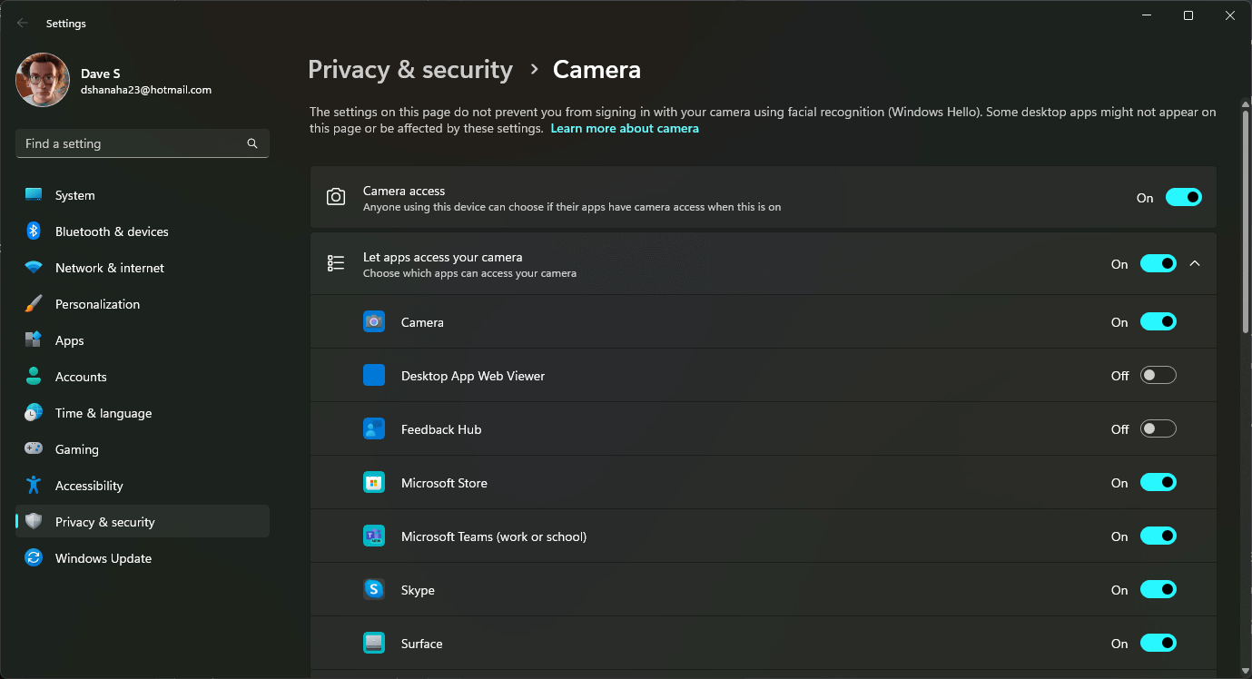Go to Bluetooth & devices settings

click(143, 231)
